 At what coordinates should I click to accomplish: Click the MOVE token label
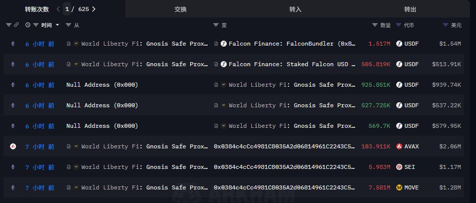pyautogui.click(x=412, y=188)
